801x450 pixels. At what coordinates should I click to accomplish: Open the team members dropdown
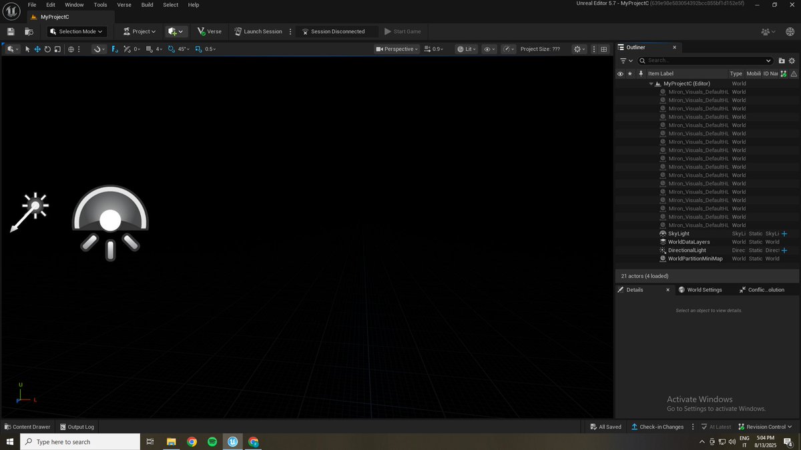(769, 31)
